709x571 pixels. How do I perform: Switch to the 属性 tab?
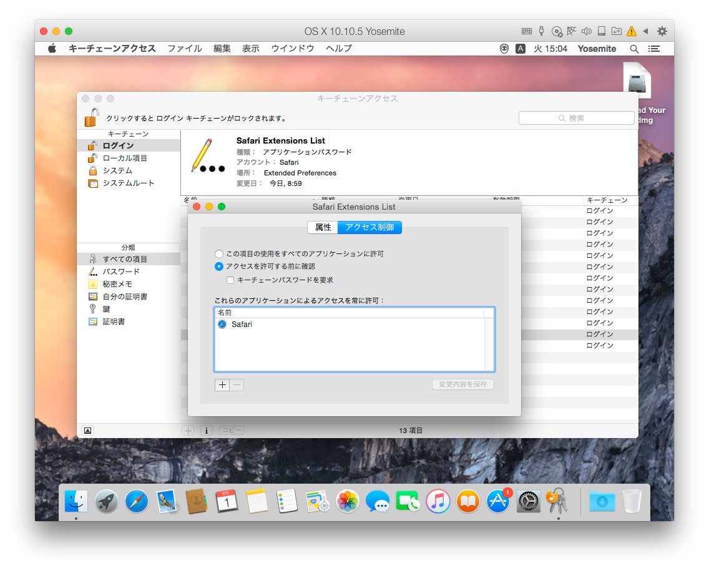pyautogui.click(x=323, y=227)
